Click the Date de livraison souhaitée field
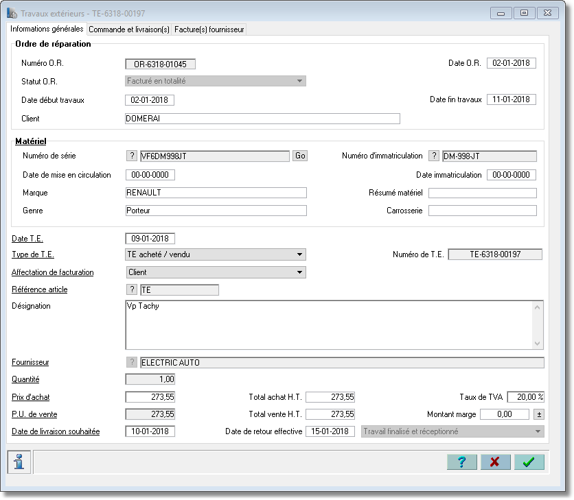Image resolution: width=574 pixels, height=500 pixels. pyautogui.click(x=150, y=431)
